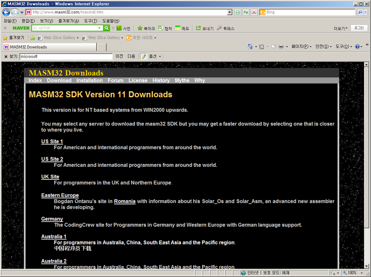
Task: Open the 즐겨찾기(A) menu
Action: point(68,21)
